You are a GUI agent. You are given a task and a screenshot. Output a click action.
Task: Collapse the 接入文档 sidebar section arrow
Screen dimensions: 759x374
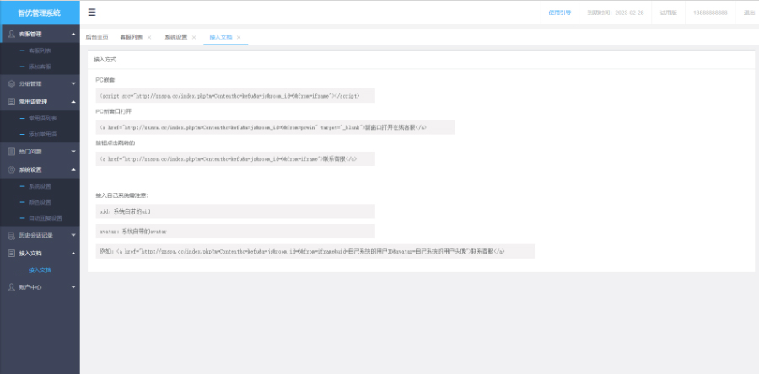tap(73, 254)
